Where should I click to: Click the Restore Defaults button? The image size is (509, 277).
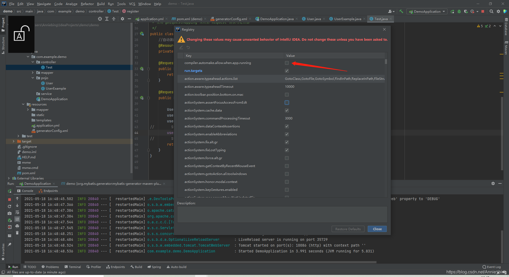click(x=348, y=229)
